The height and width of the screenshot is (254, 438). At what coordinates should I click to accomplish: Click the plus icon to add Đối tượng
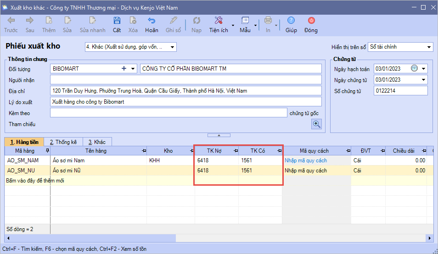pos(124,69)
